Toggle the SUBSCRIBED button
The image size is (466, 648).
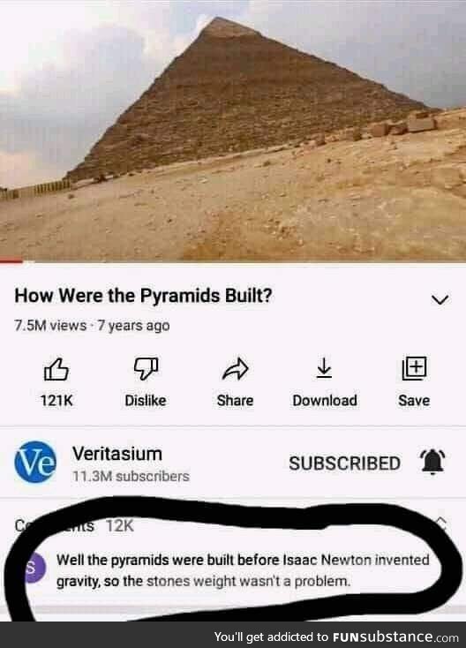[344, 463]
